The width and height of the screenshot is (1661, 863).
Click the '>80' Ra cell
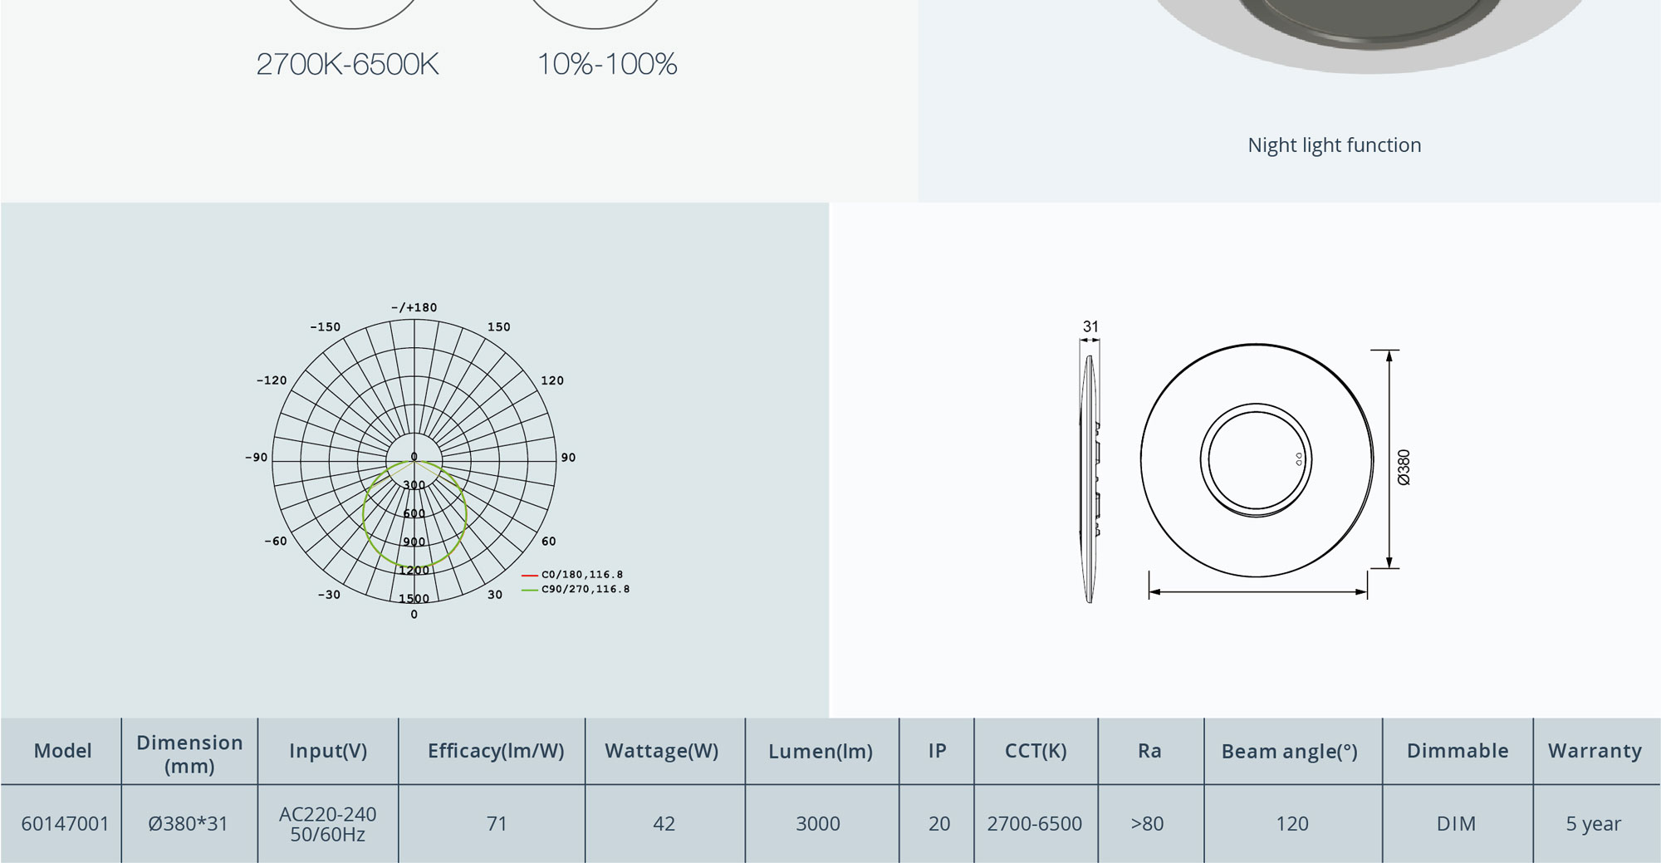(1147, 824)
